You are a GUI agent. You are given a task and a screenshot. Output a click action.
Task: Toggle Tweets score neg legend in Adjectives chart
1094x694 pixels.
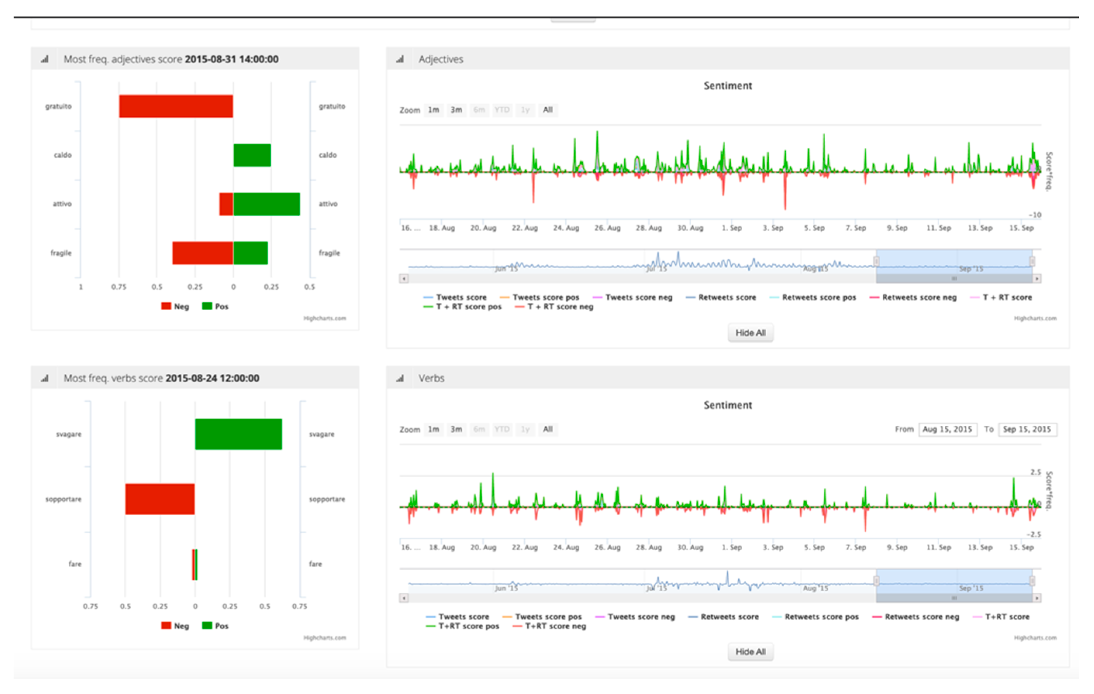[x=638, y=297]
